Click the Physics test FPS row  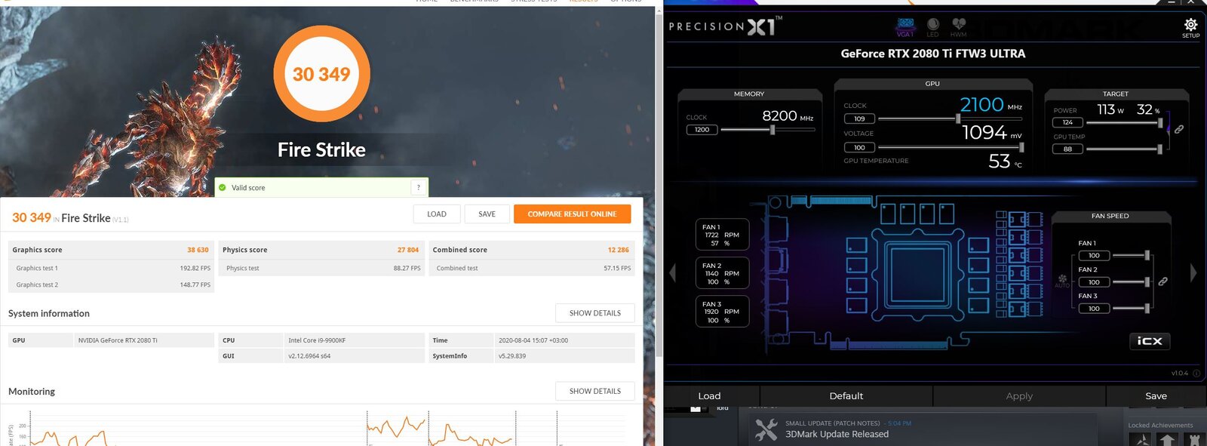tap(321, 268)
